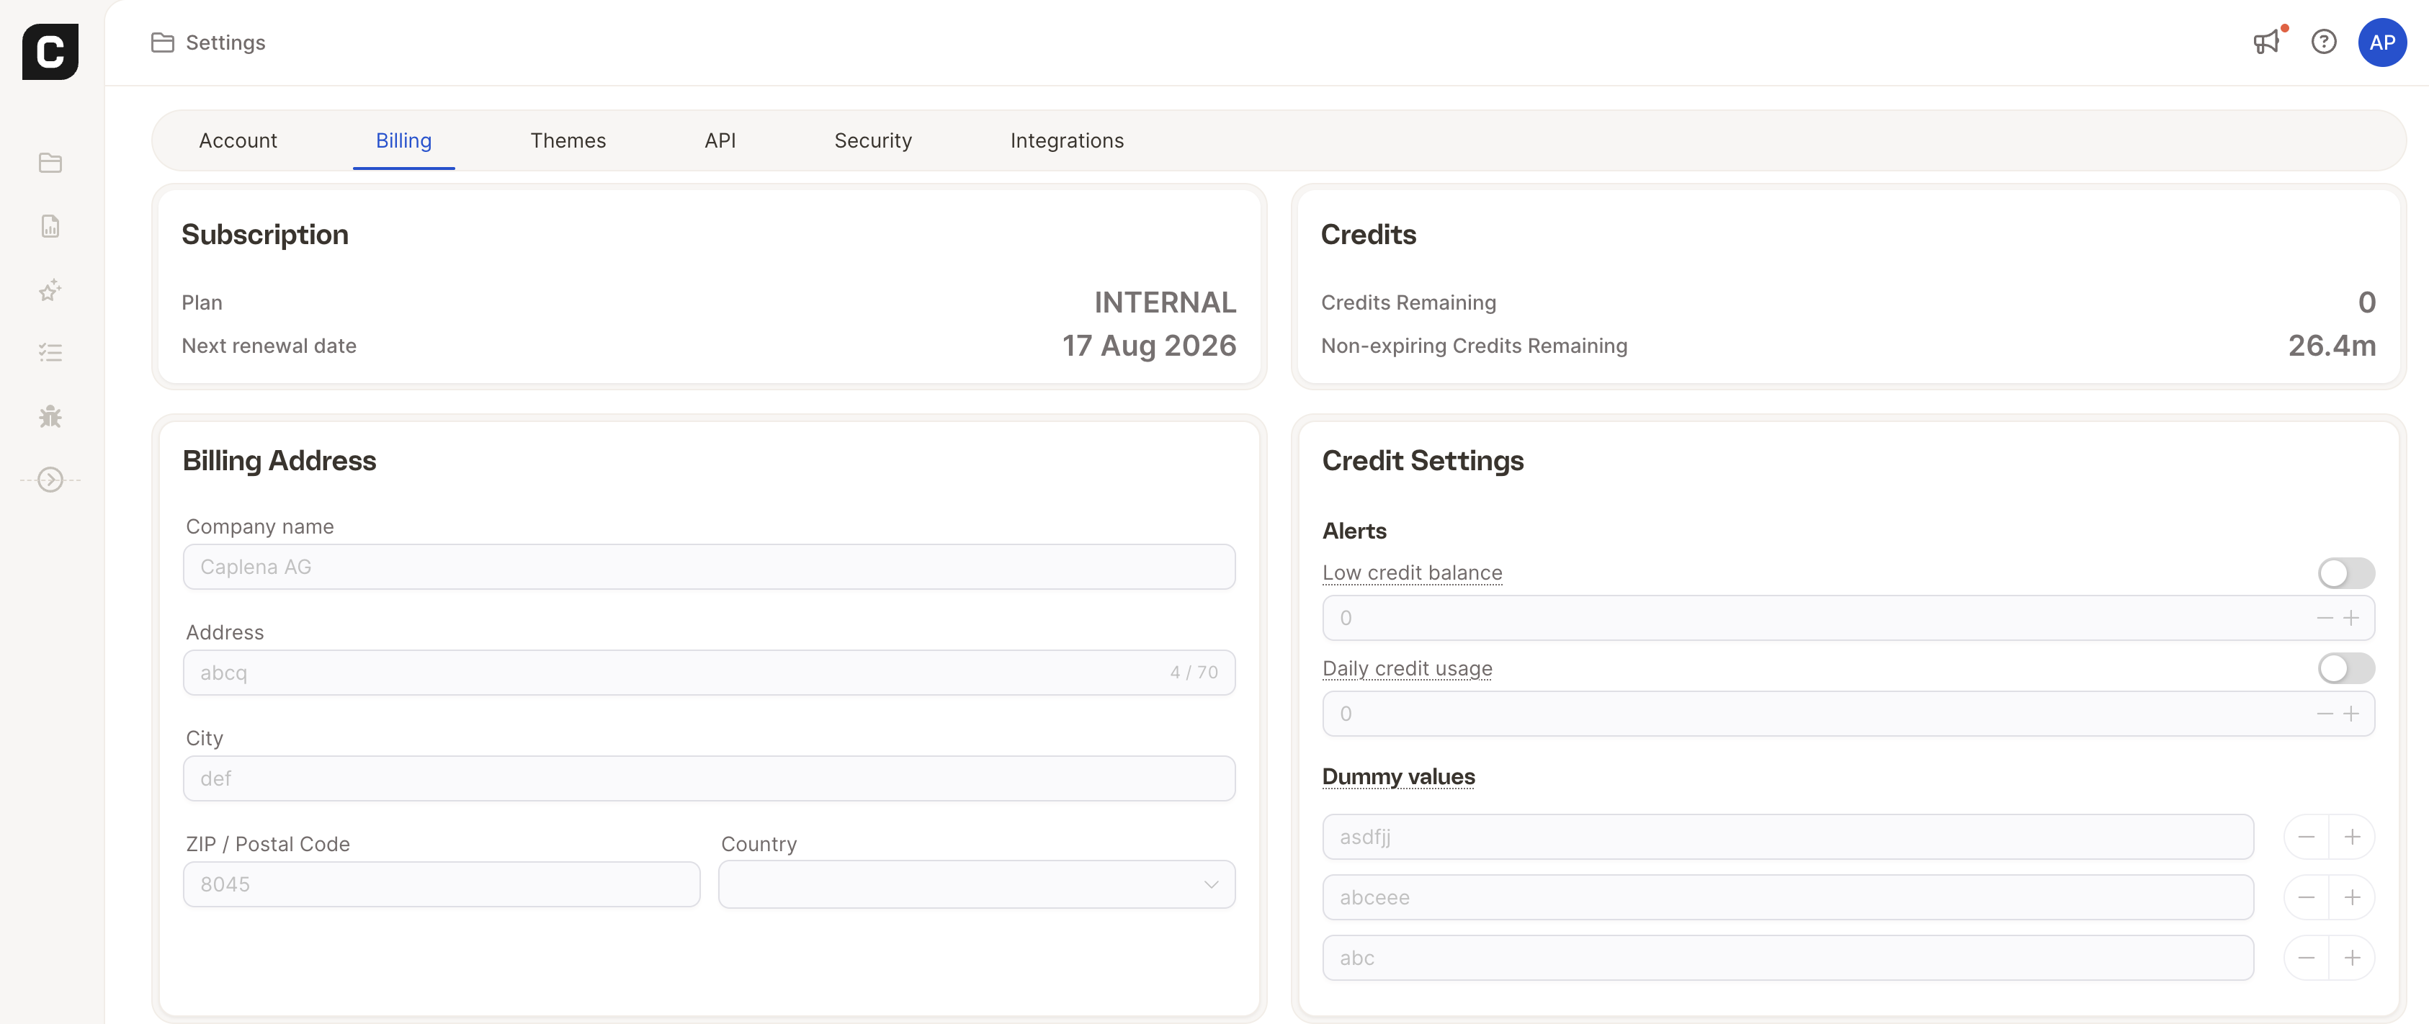Click the 4 / 70 character counter
The image size is (2429, 1024).
coord(1194,673)
